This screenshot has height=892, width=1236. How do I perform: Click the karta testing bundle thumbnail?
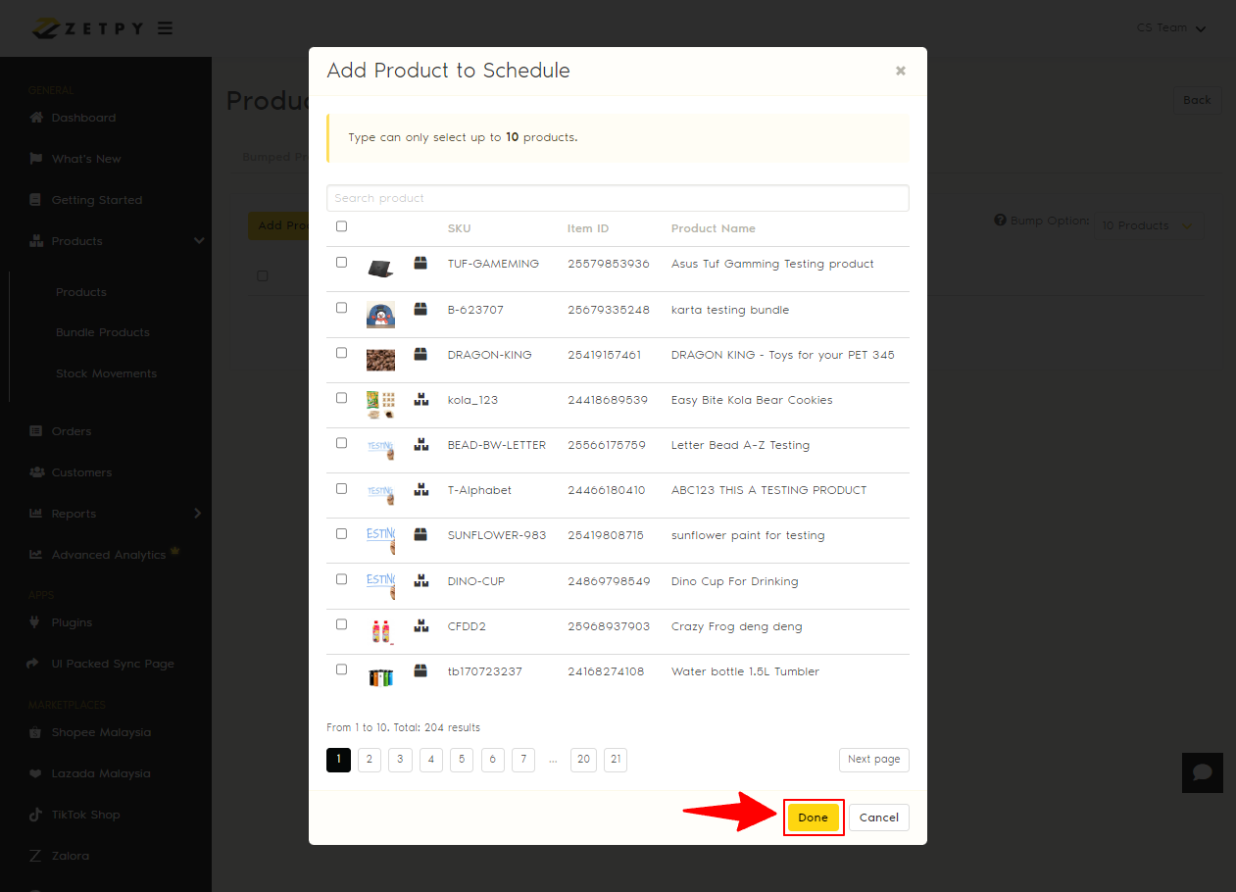point(380,315)
